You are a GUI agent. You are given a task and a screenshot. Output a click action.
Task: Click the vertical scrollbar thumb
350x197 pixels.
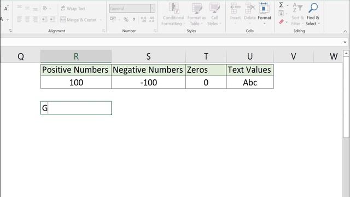click(346, 97)
